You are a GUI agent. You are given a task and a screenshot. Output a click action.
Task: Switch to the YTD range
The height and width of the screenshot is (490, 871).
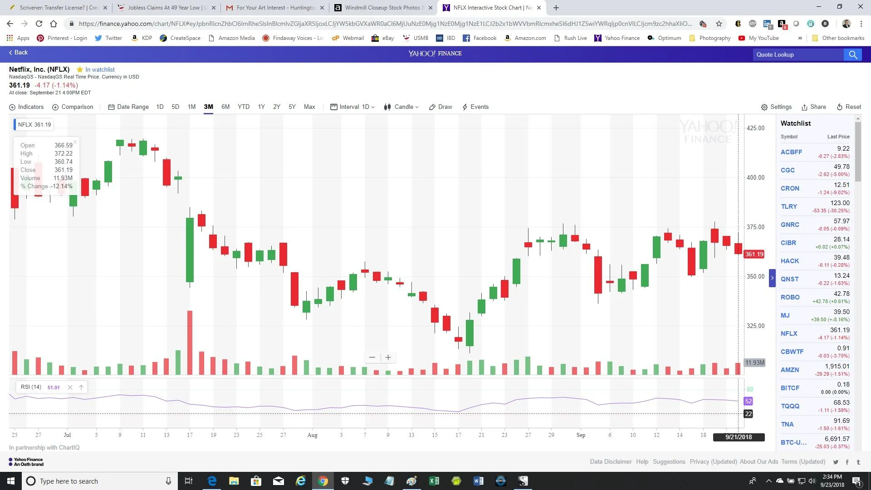244,107
